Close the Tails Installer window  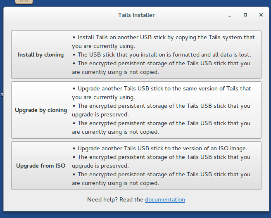click(x=261, y=15)
